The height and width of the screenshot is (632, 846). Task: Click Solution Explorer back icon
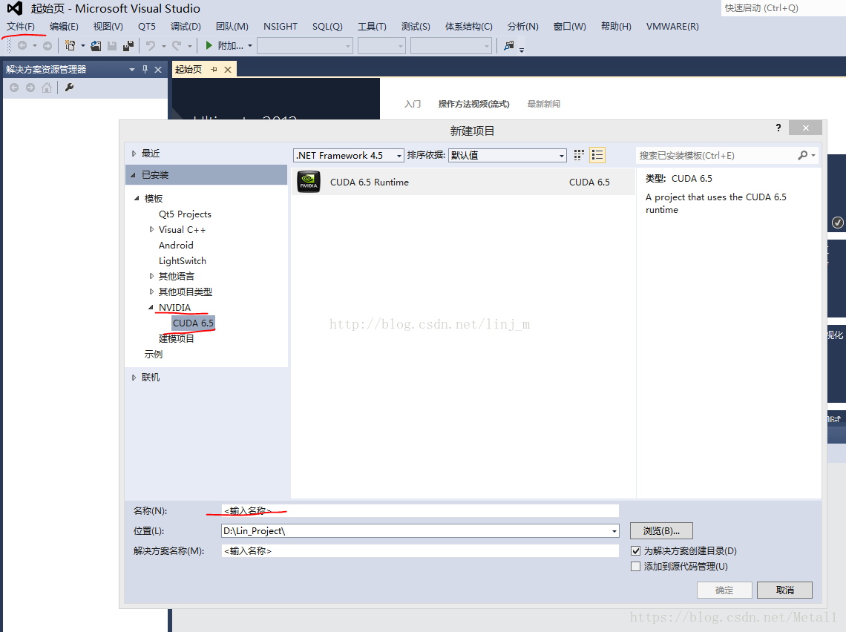14,88
